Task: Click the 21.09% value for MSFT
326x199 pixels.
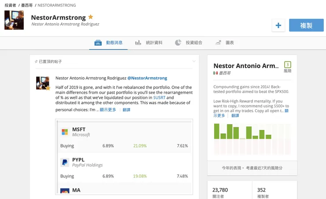Action: (140, 146)
